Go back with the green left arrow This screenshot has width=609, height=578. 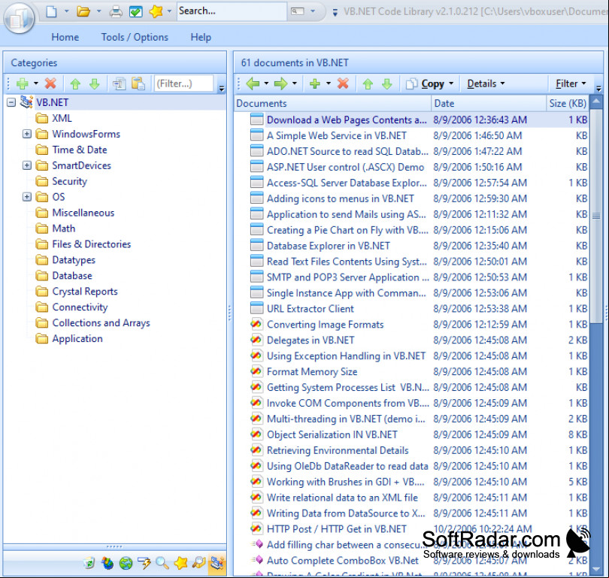pos(253,83)
